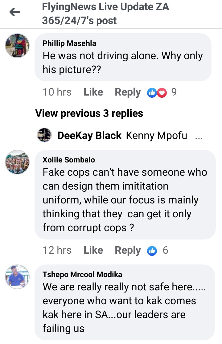
Task: Reply to Phillip Masehla's comment
Action: [128, 92]
